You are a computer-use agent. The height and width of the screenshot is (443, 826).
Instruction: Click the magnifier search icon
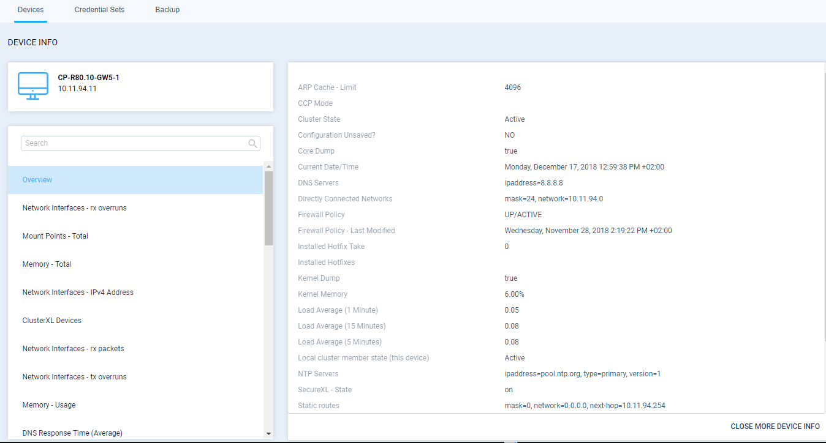[252, 144]
